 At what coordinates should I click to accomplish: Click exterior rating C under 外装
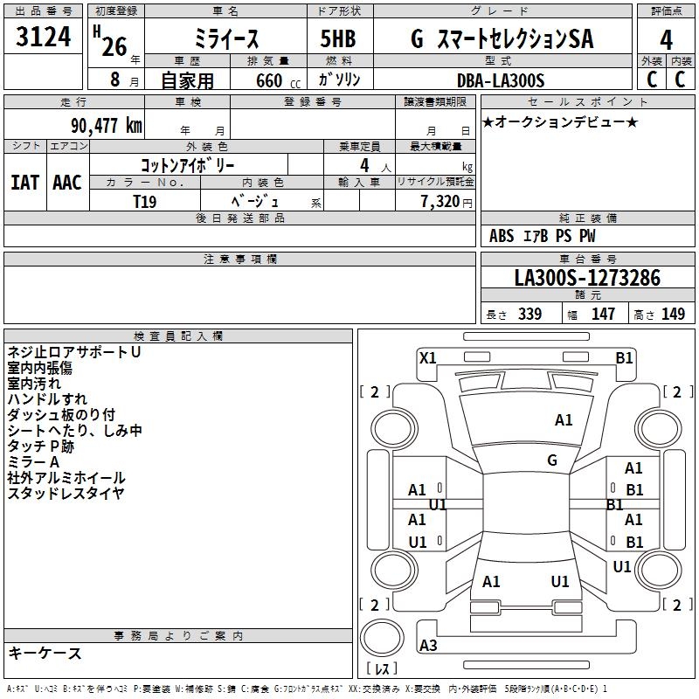click(652, 80)
